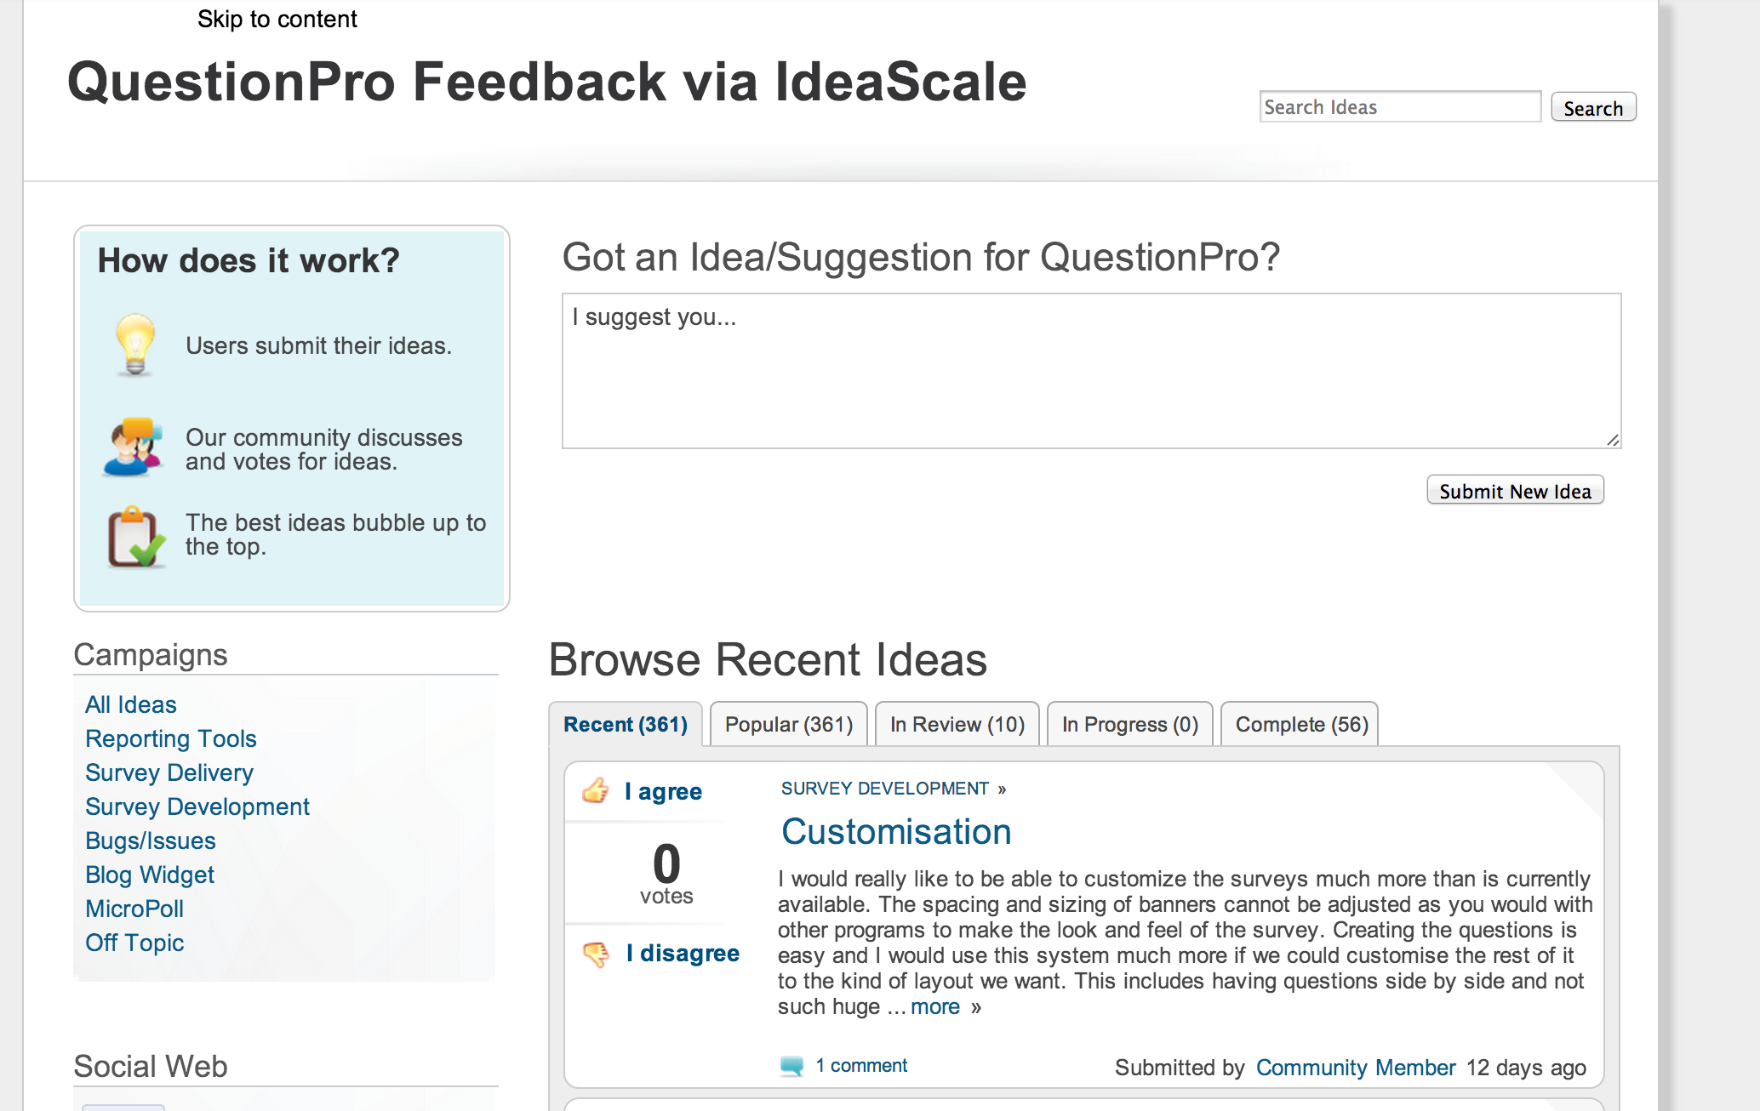Image resolution: width=1760 pixels, height=1111 pixels.
Task: Click the clipboard checkmark icon
Action: tap(135, 537)
